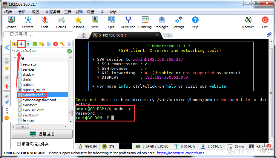Open the 会话 menu
This screenshot has width=276, height=158.
click(x=22, y=12)
